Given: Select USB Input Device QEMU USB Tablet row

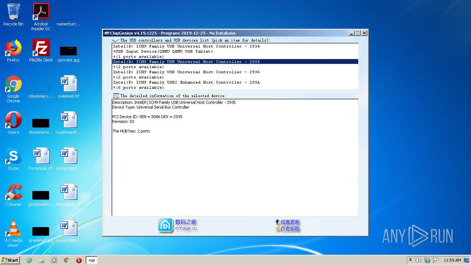Looking at the screenshot, I should [235, 52].
